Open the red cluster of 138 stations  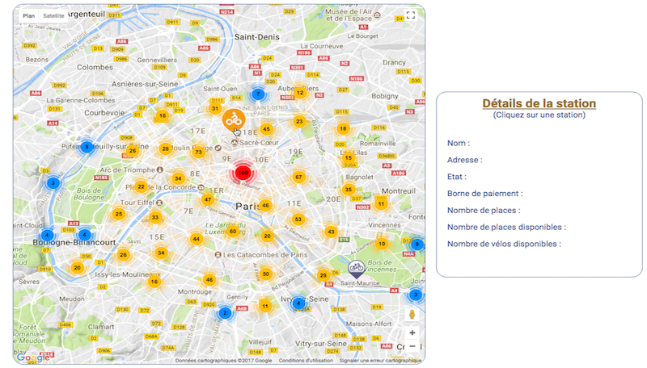click(243, 173)
